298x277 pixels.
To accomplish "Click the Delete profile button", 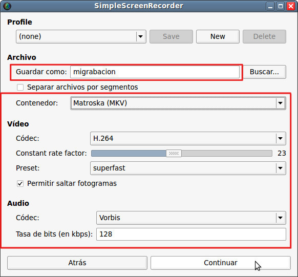I will click(x=264, y=36).
